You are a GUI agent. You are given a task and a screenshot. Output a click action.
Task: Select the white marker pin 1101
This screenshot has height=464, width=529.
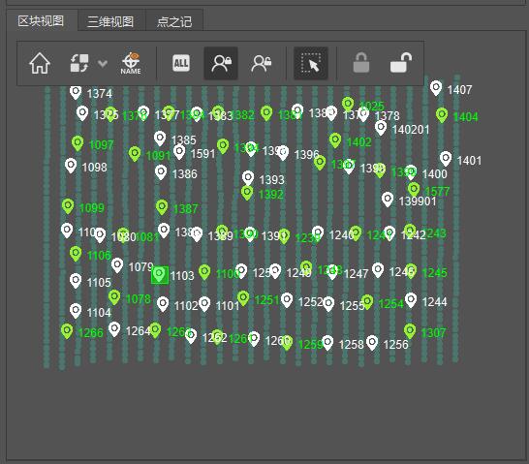click(x=204, y=304)
